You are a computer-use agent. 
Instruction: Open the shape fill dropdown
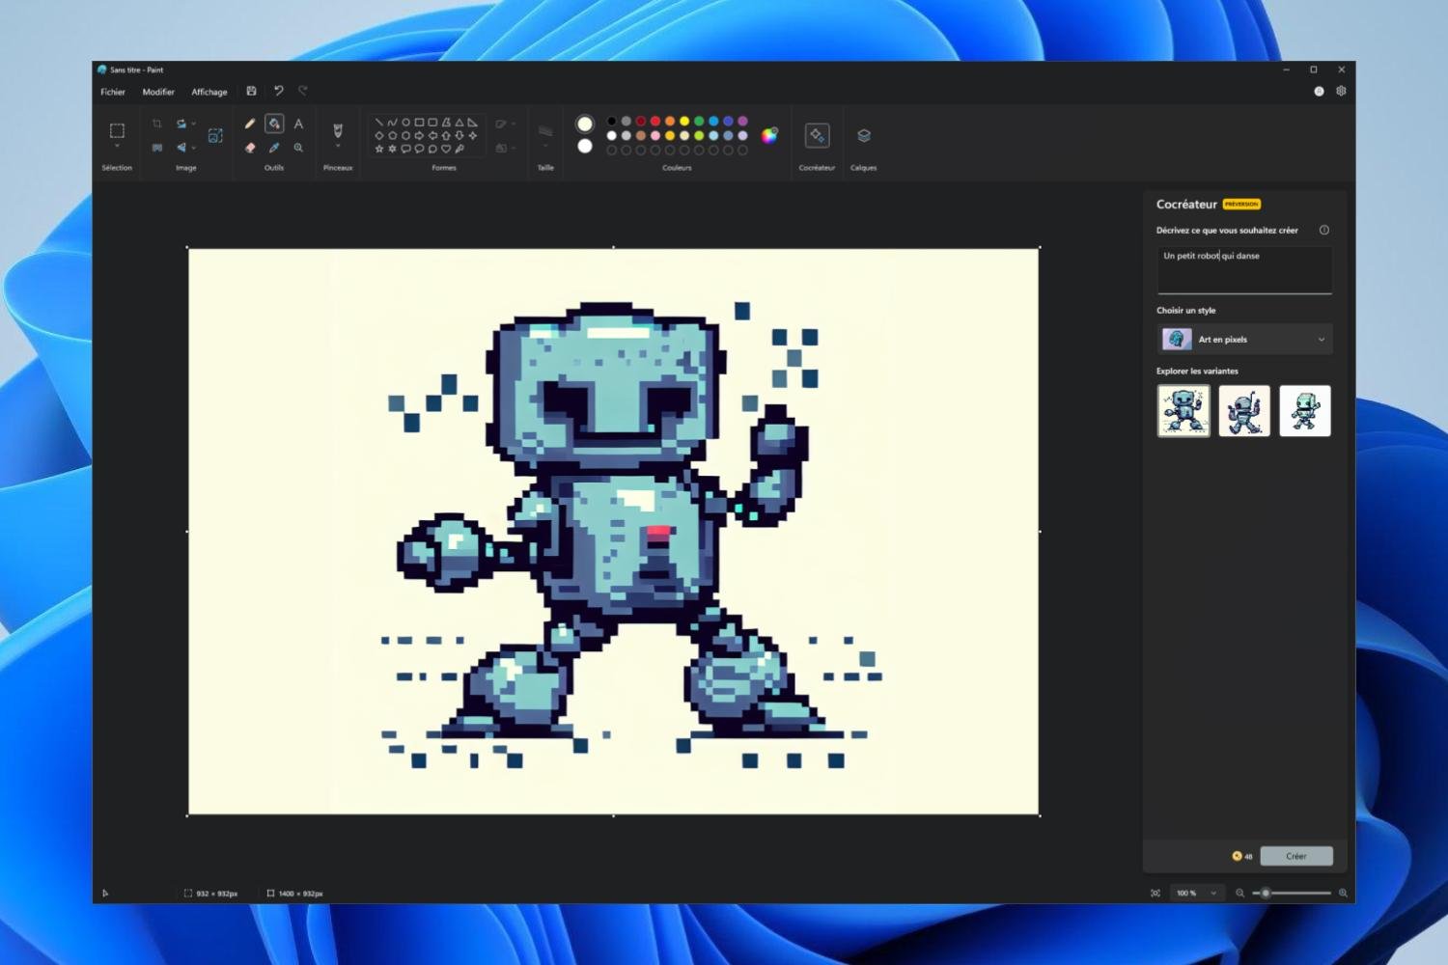tap(505, 148)
